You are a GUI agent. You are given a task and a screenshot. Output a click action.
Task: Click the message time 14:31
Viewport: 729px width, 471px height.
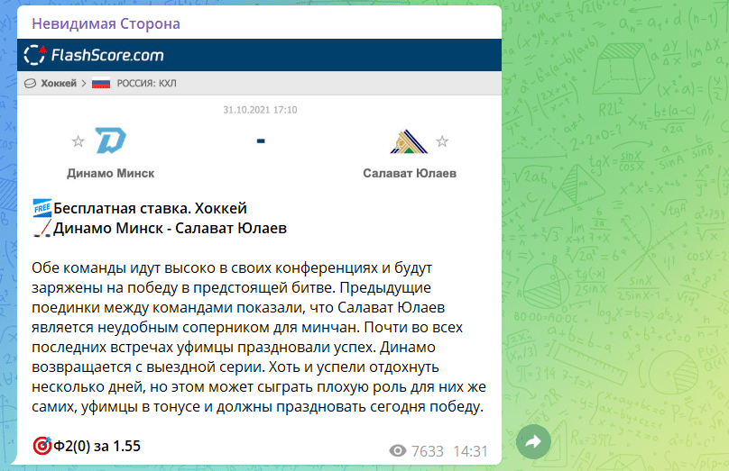point(470,451)
